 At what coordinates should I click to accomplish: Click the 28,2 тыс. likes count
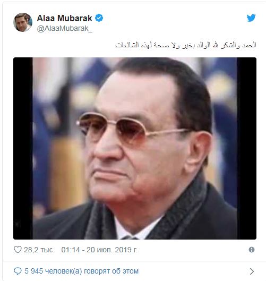[x=39, y=250]
